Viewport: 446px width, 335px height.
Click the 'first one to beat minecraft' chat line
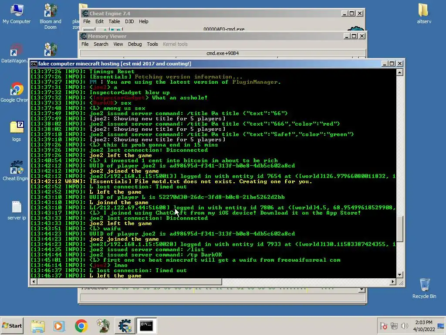215,260
